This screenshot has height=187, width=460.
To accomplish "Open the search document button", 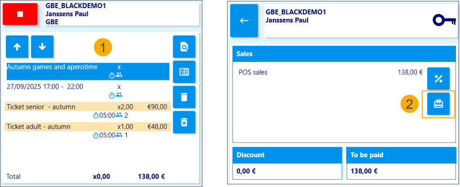I will coord(184,47).
